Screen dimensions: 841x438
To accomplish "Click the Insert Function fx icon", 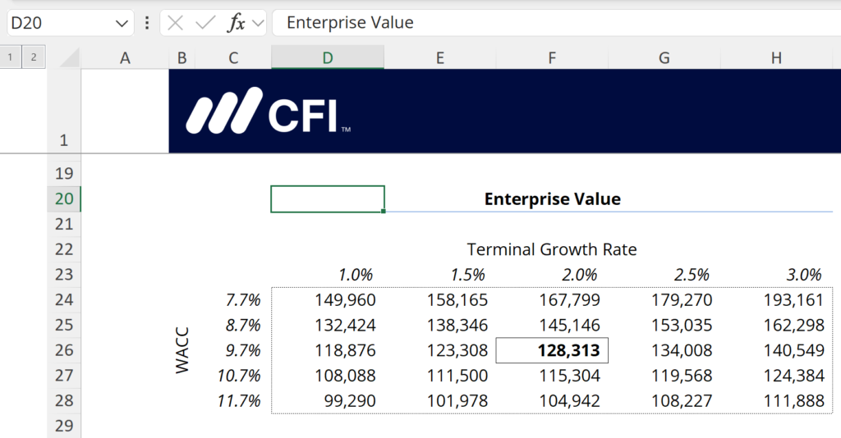I will [236, 23].
